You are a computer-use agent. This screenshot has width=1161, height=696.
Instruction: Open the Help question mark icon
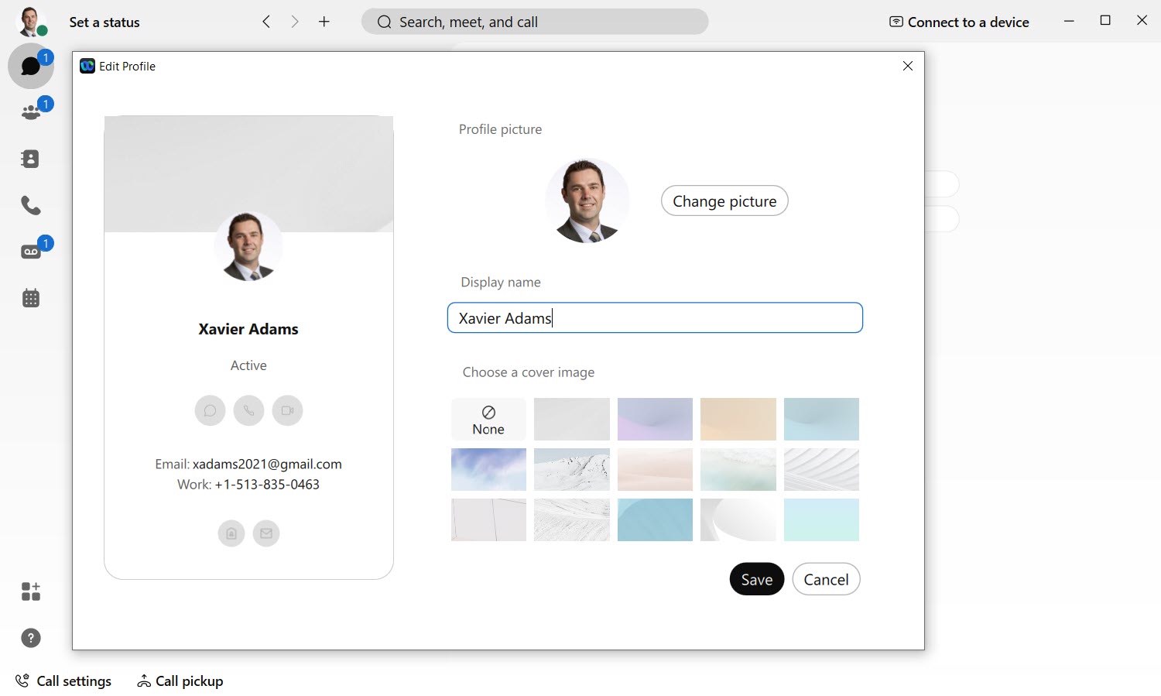pyautogui.click(x=31, y=638)
